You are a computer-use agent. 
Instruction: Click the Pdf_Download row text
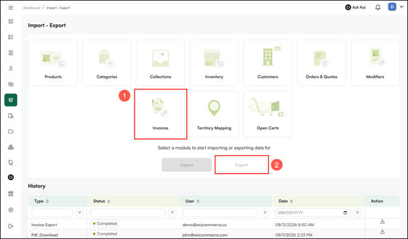click(44, 235)
